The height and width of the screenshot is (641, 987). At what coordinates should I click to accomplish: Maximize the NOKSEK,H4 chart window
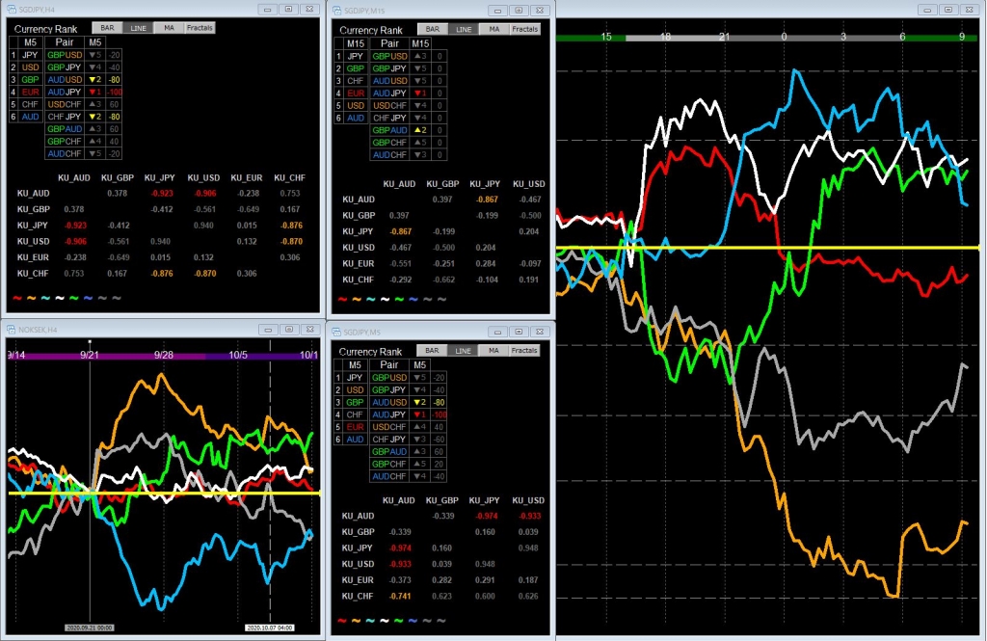click(288, 331)
